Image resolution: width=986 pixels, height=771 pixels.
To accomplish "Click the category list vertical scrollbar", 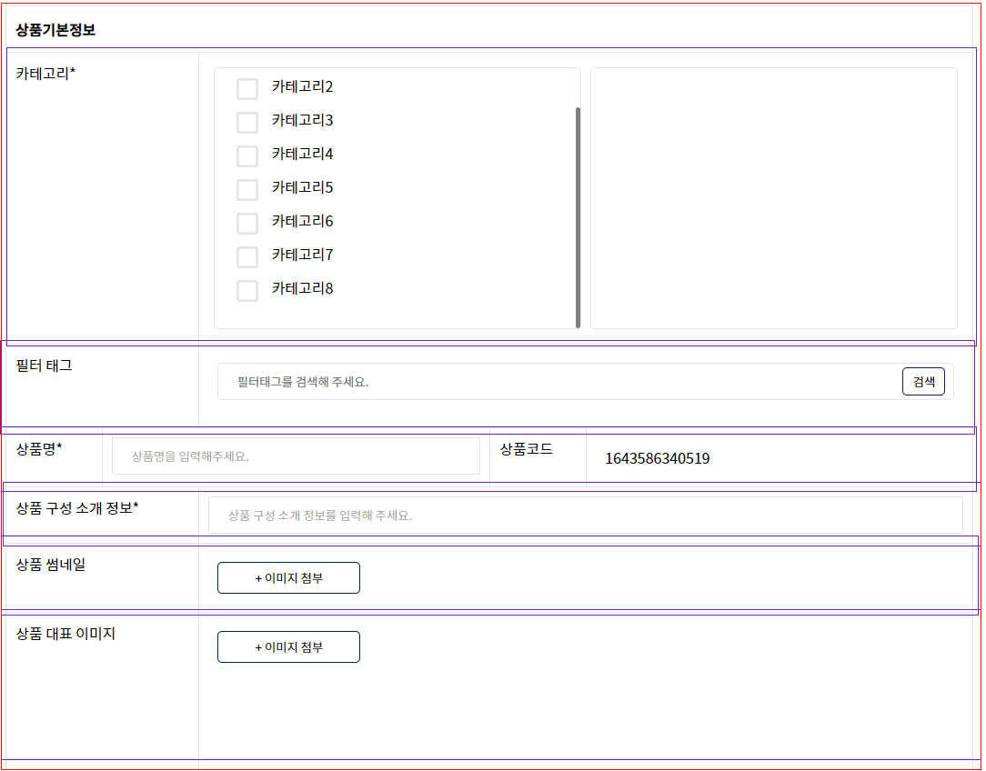I will (x=578, y=216).
